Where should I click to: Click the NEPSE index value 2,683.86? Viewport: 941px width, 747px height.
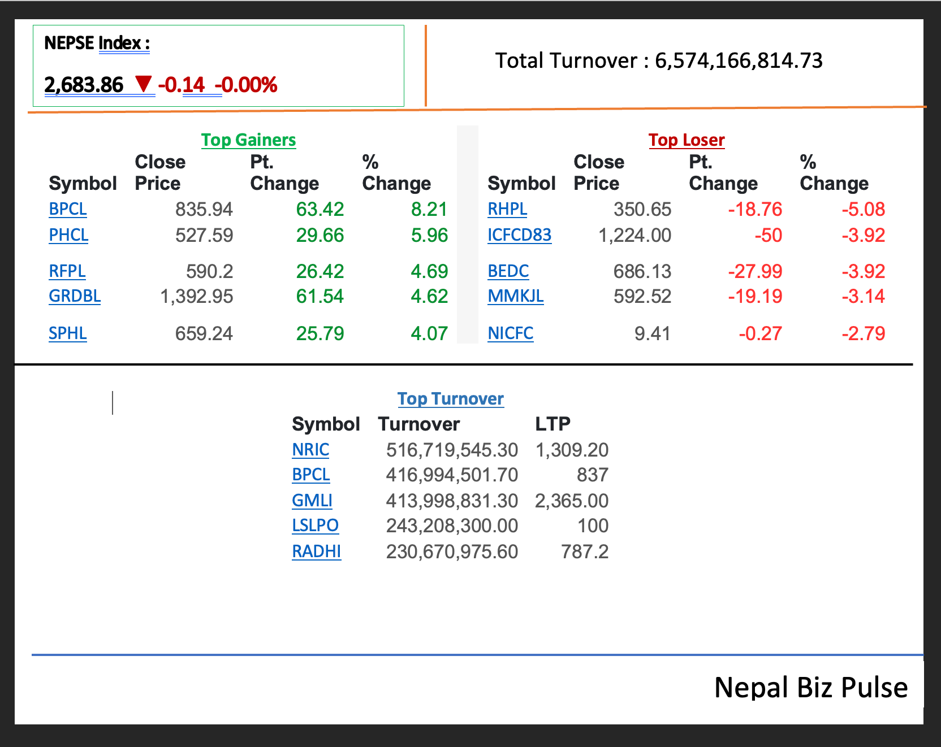(x=84, y=85)
